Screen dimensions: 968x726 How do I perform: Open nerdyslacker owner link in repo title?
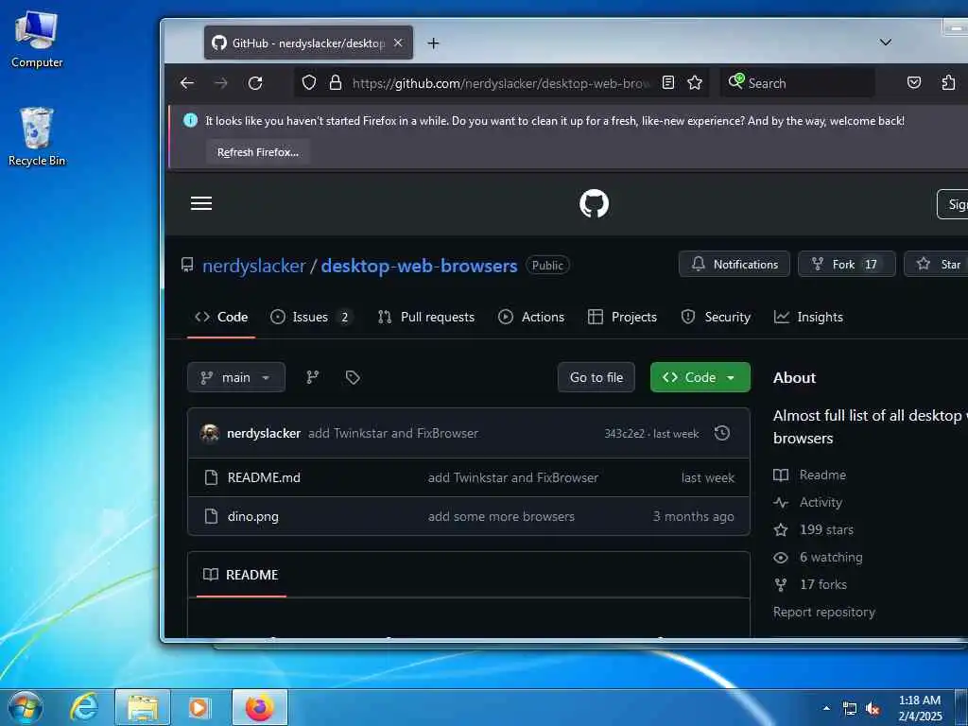(x=253, y=266)
